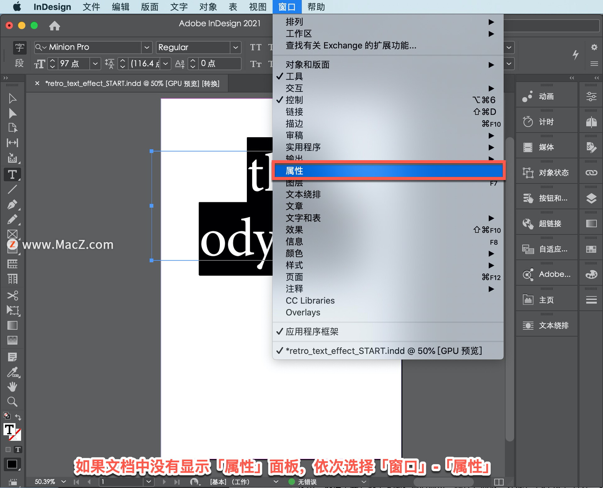Screen dimensions: 603x488
Task: Open the Timing (计时) panel
Action: point(546,122)
